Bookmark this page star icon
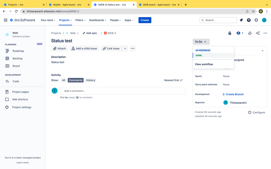Image resolution: width=271 pixels, height=169 pixels. coord(253,11)
